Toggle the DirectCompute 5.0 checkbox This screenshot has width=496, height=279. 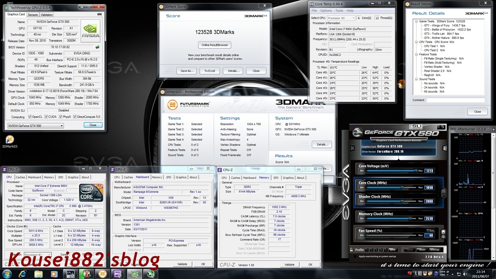coord(75,117)
